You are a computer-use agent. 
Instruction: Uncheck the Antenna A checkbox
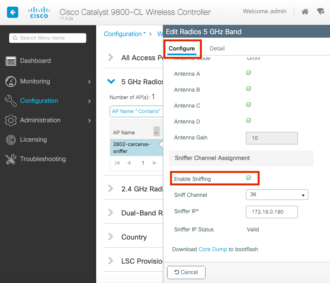pos(249,73)
